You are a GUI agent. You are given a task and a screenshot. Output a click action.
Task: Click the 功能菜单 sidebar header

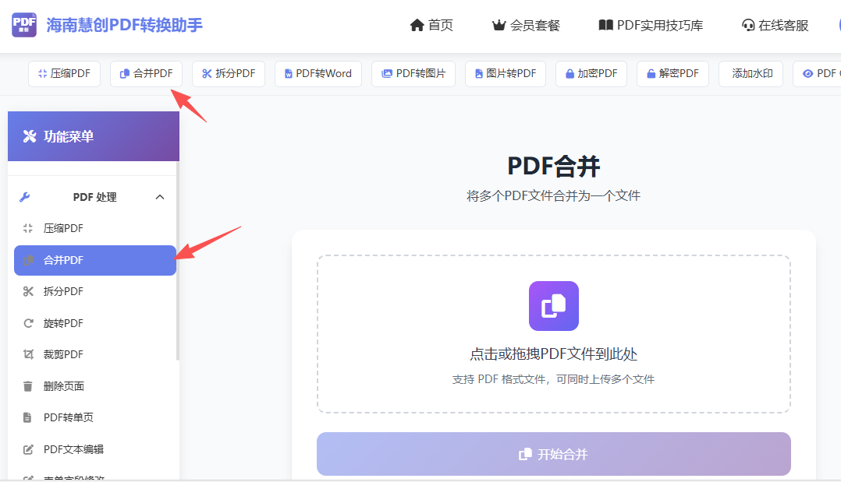coord(94,136)
